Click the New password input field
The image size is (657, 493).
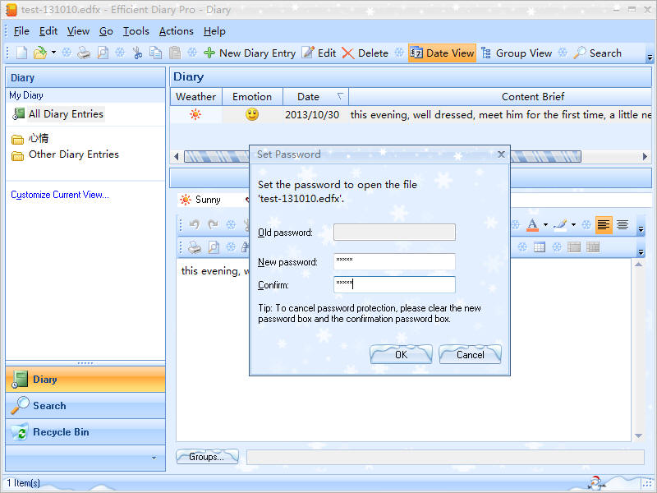394,262
